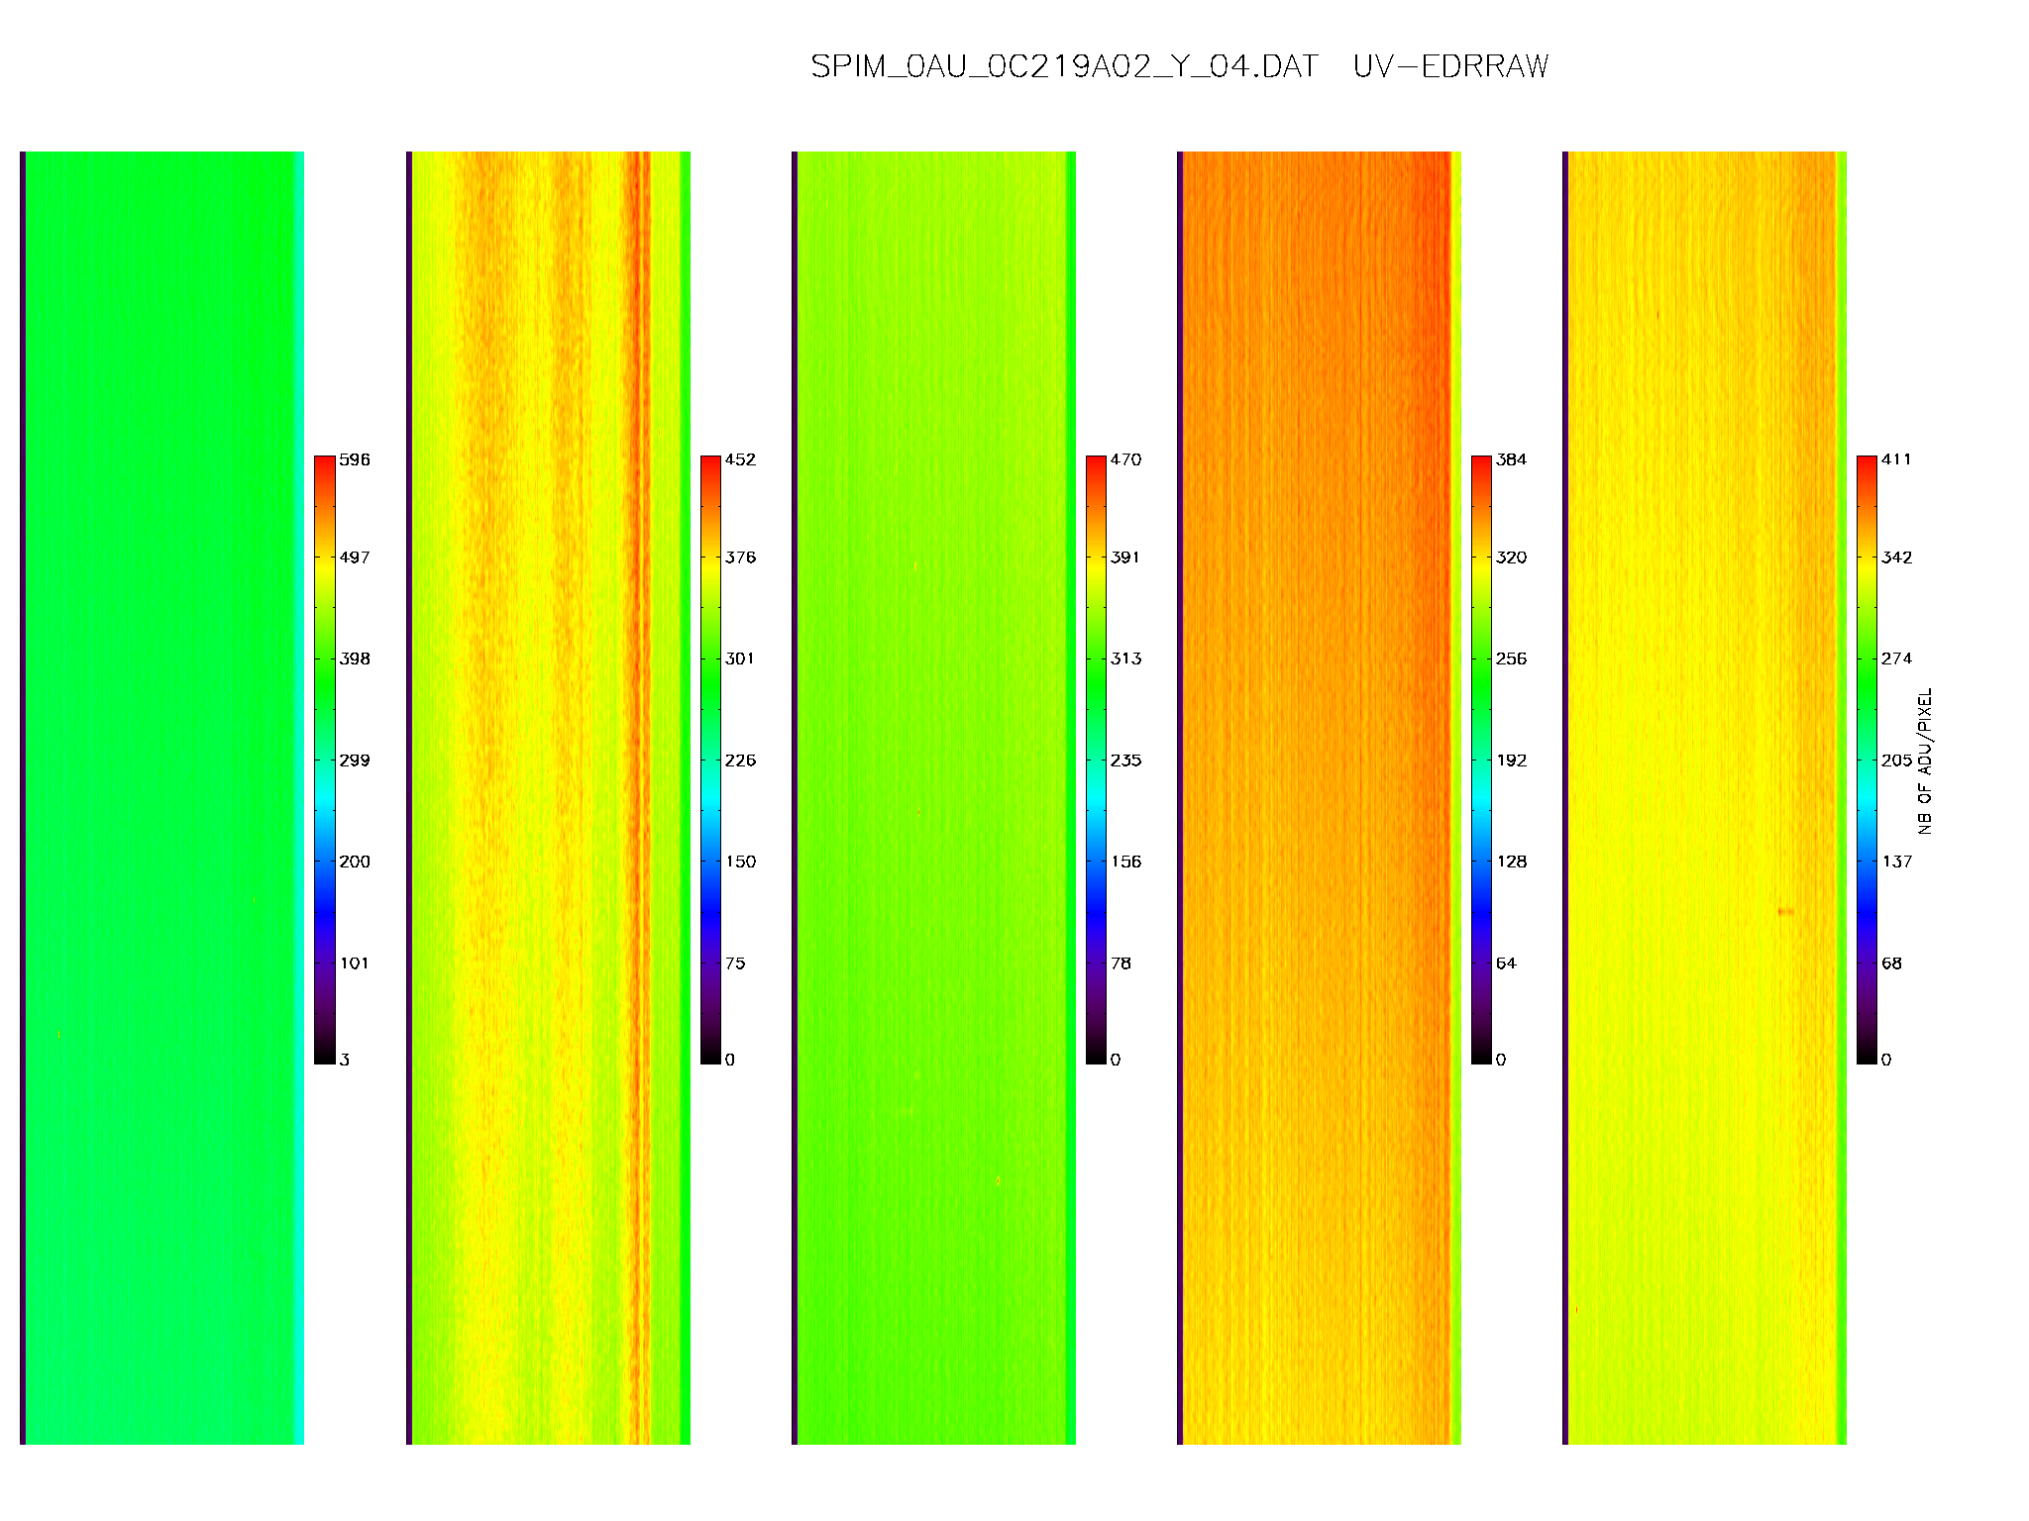This screenshot has width=2029, height=1521.
Task: Click the 68 colorbar tick label
Action: [x=1891, y=963]
